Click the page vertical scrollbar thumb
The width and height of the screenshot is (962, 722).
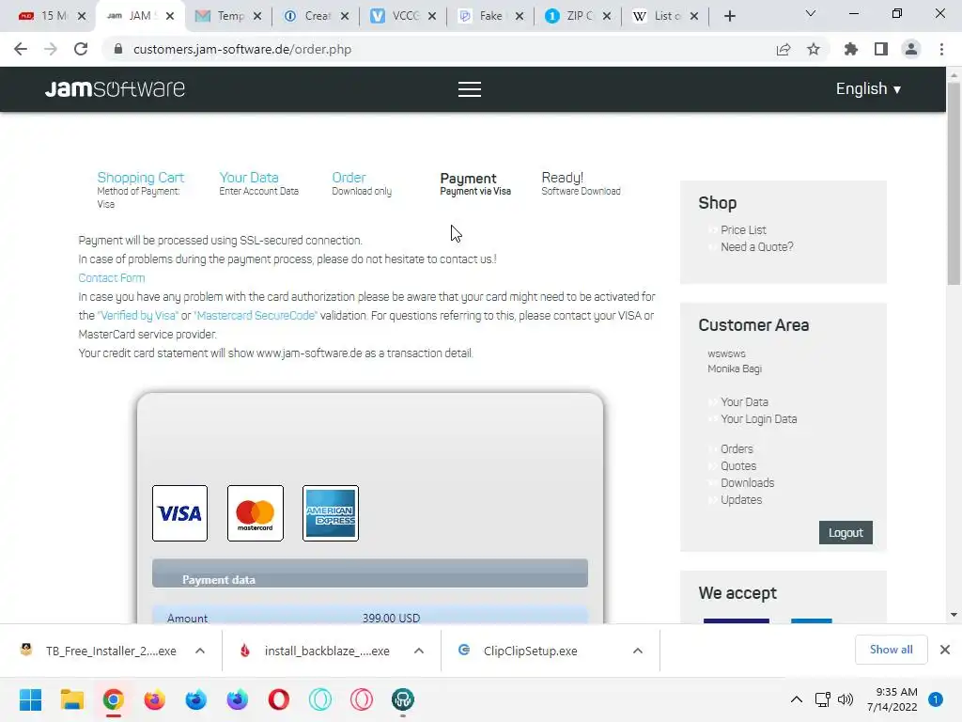point(954,183)
